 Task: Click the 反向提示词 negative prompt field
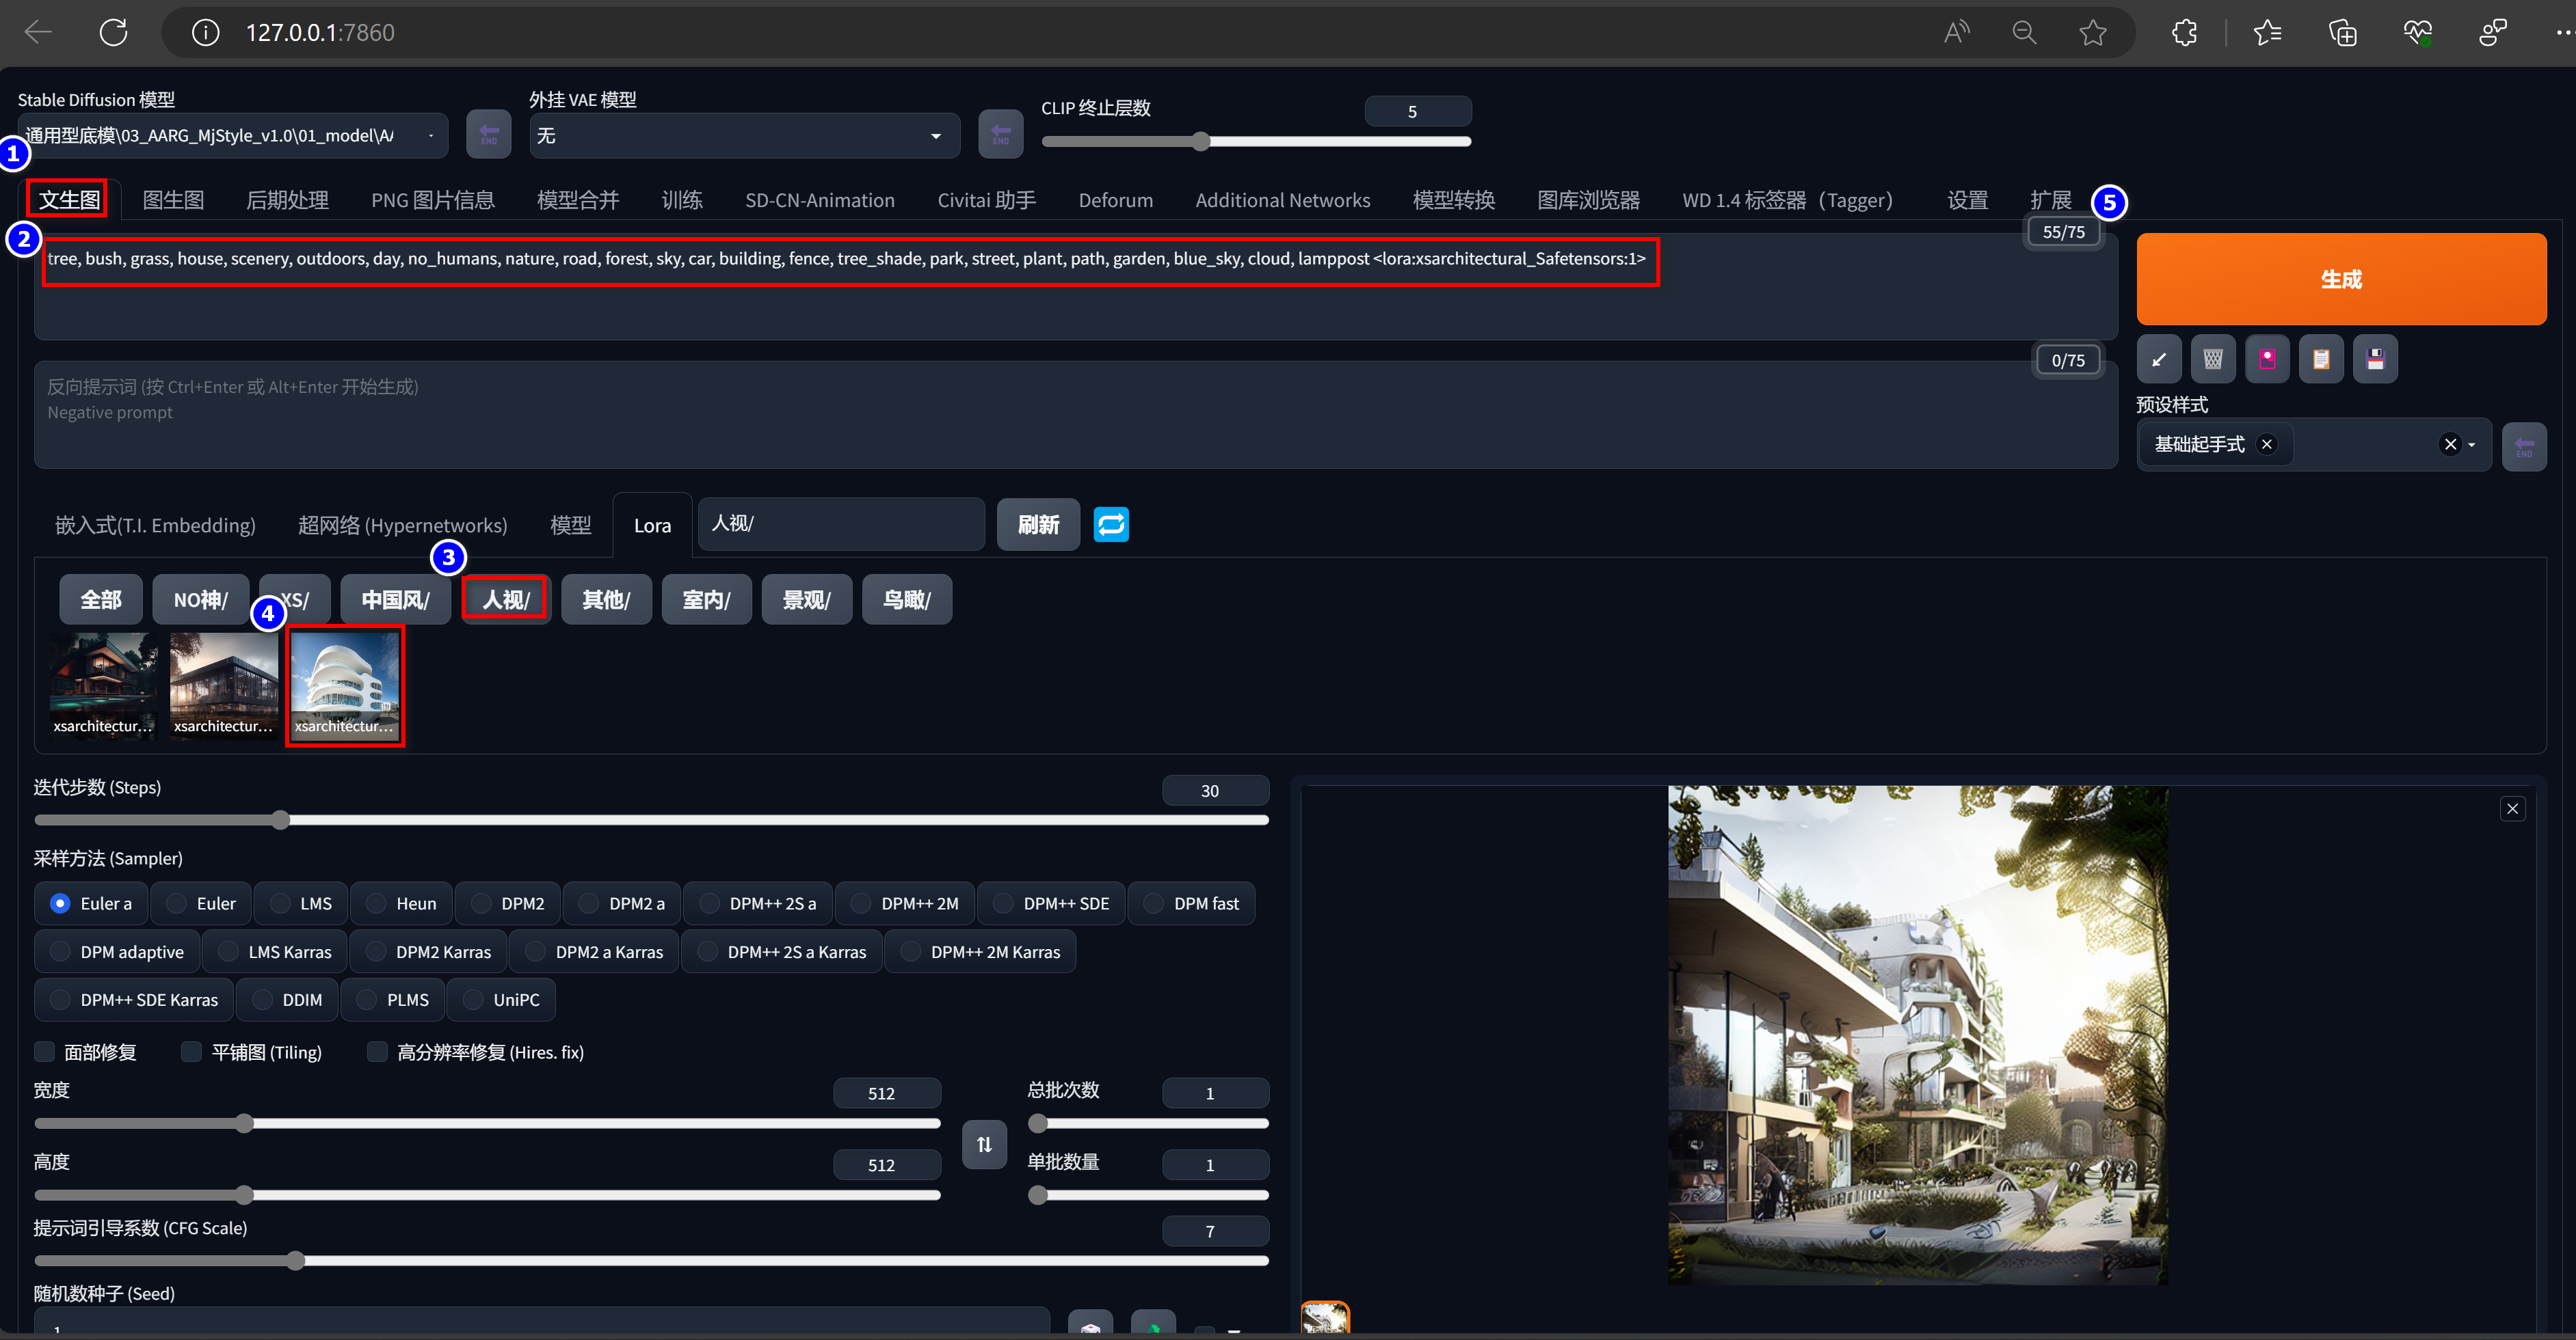pyautogui.click(x=1075, y=415)
